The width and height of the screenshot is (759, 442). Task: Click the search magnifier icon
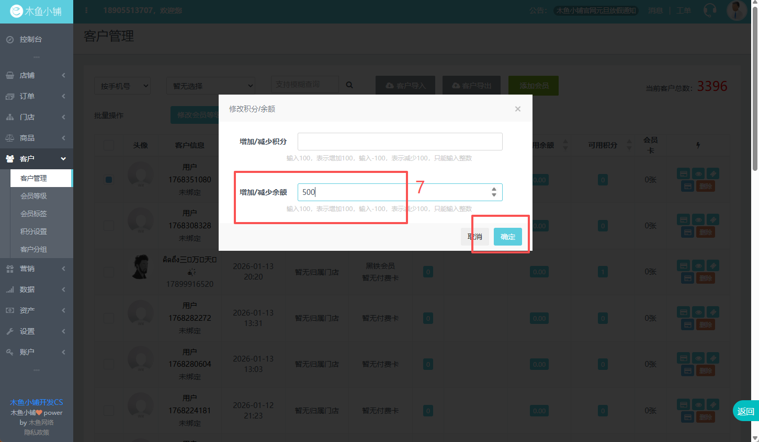click(349, 85)
